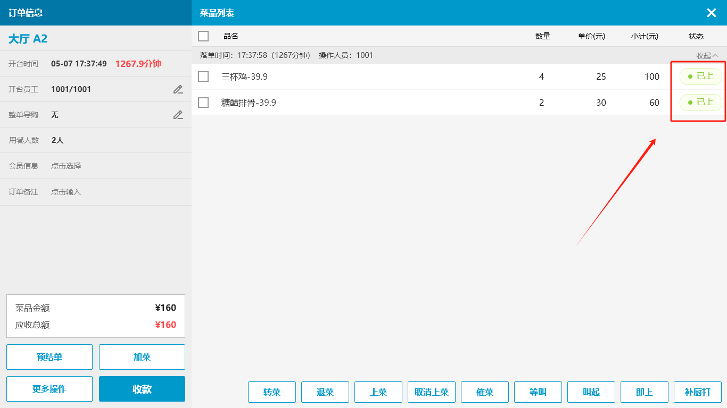Screen dimensions: 727x408
Task: Select the 三杯鸡-39.9 dish name
Action: [244, 76]
